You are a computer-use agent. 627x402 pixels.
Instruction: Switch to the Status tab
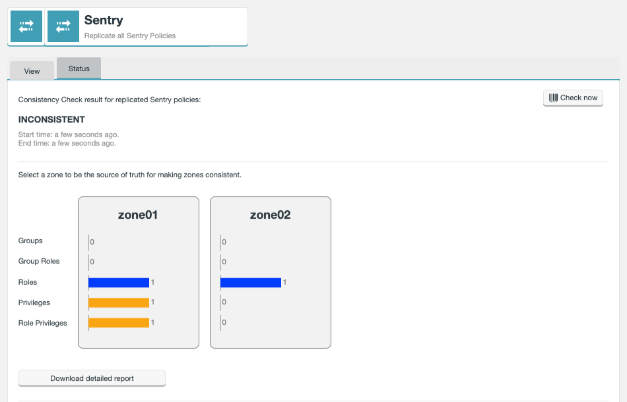pos(79,68)
